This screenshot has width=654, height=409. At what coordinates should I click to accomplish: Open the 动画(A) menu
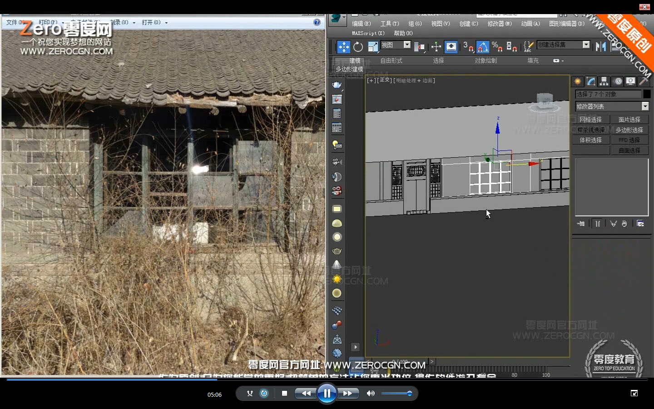click(530, 24)
